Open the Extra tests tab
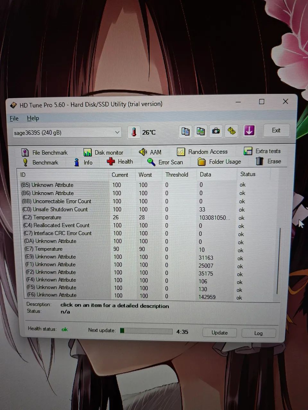Screen dimensions: 308x410 pyautogui.click(x=262, y=151)
